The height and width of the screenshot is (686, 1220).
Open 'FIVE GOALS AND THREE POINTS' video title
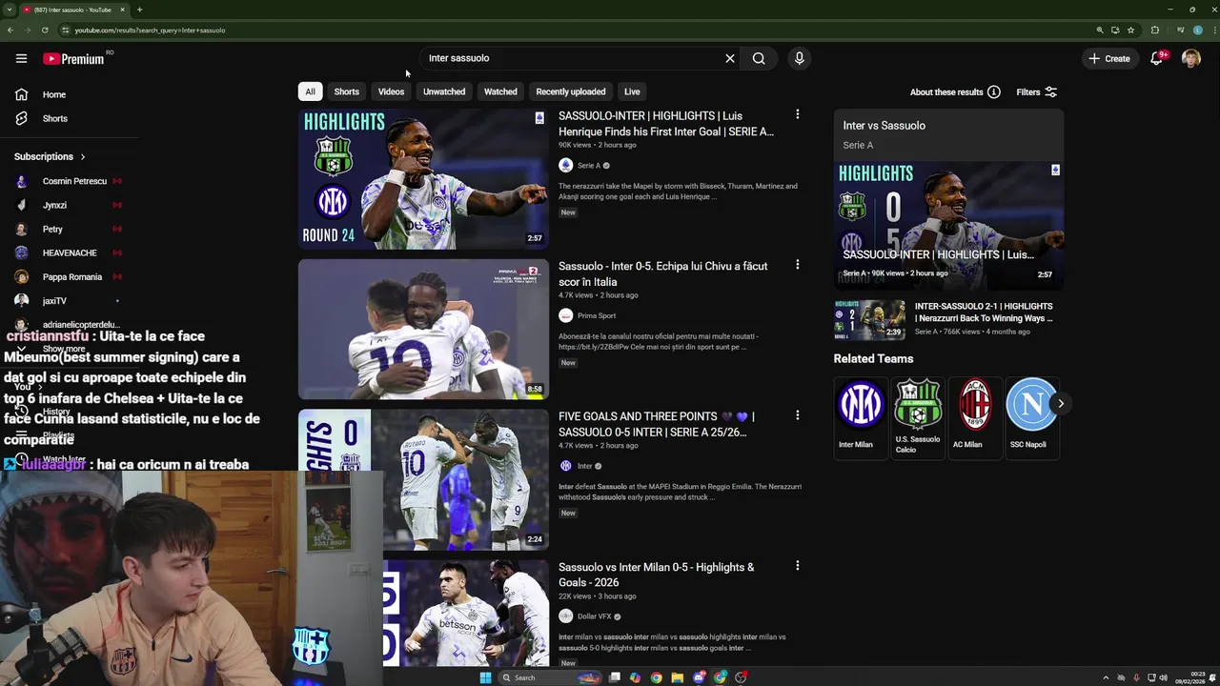pos(657,424)
